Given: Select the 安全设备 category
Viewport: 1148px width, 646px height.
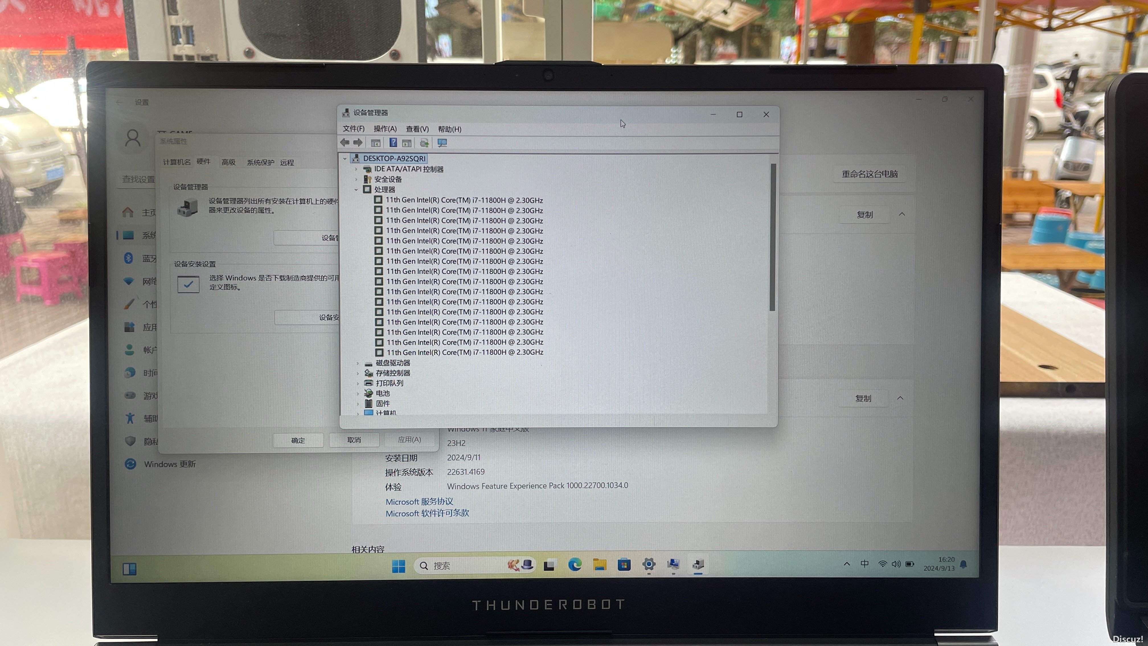Looking at the screenshot, I should tap(388, 180).
